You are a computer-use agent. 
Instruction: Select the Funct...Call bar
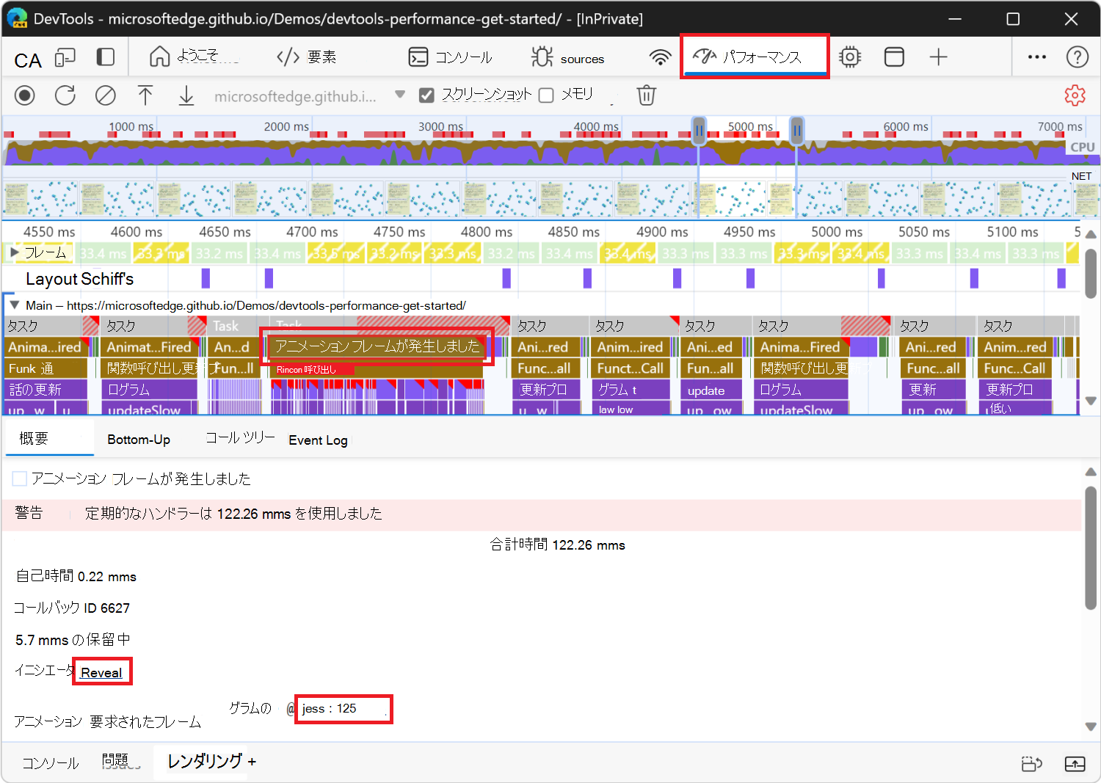pos(630,368)
